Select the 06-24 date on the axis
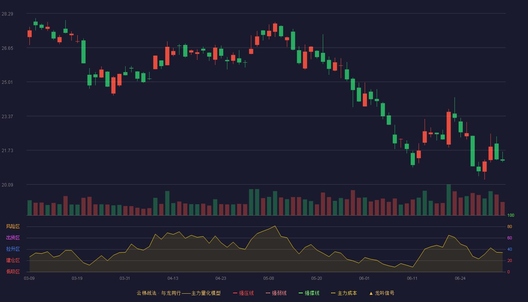The image size is (528, 302). pyautogui.click(x=460, y=278)
